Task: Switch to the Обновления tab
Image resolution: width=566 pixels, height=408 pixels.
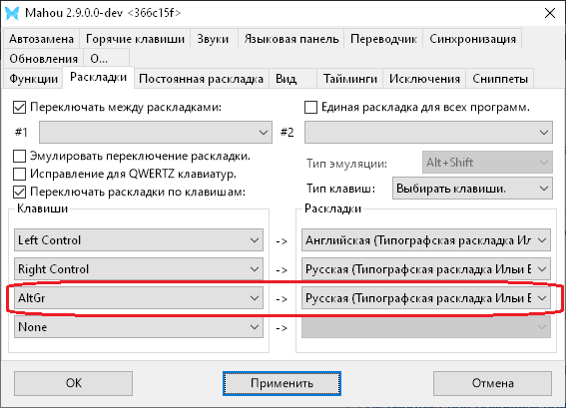Action: click(43, 59)
